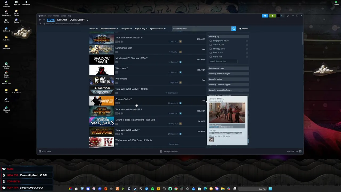
Task: Open Middle-earth: Shadow of War result
Action: pos(147,60)
